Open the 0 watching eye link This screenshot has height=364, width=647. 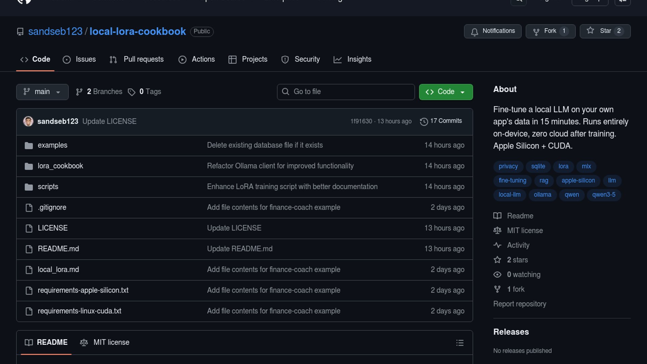pyautogui.click(x=523, y=275)
